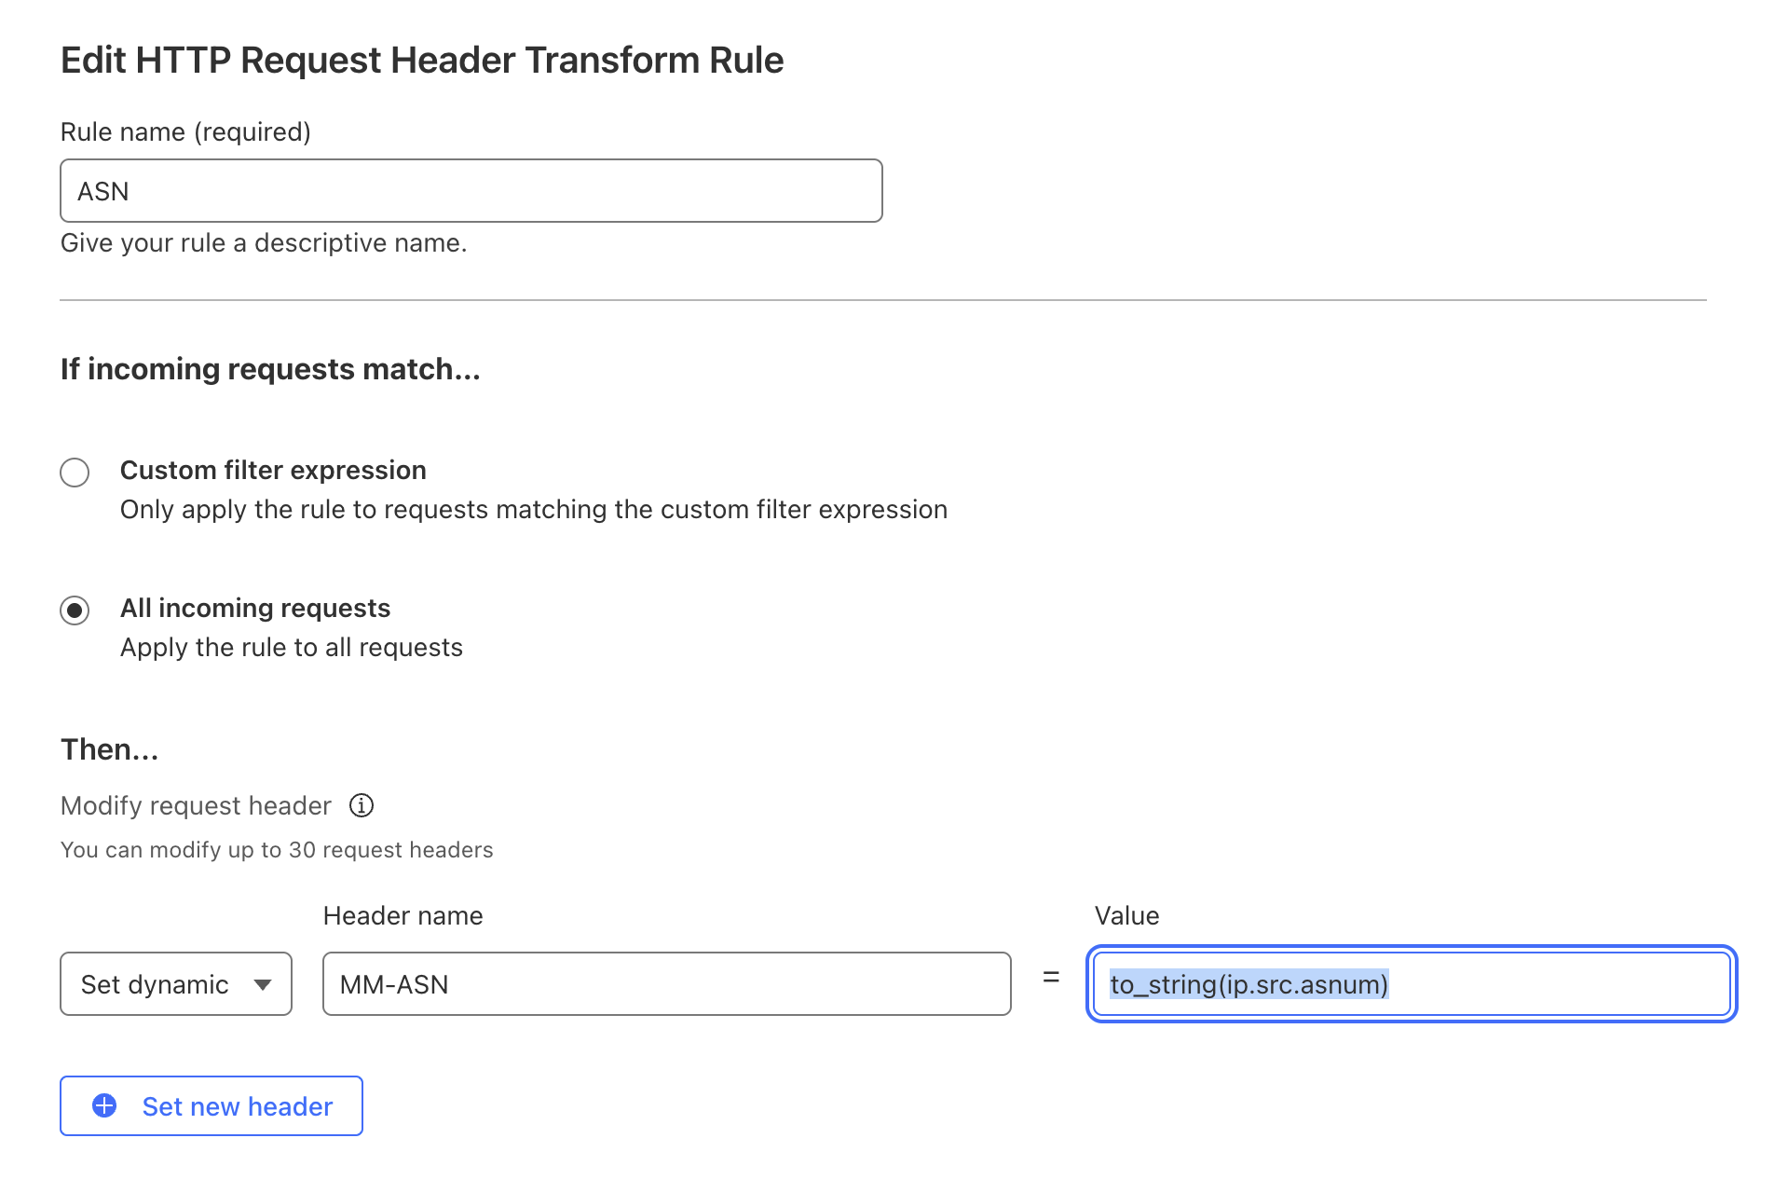Image resolution: width=1774 pixels, height=1193 pixels.
Task: Click the "Only apply the rule to requests" description
Action: [x=534, y=509]
